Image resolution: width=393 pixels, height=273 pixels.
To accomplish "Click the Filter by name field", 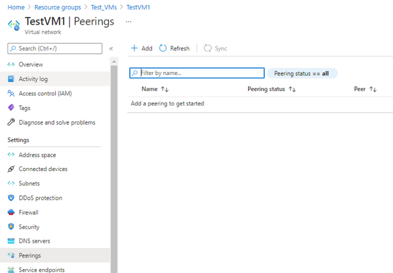I will (x=201, y=73).
